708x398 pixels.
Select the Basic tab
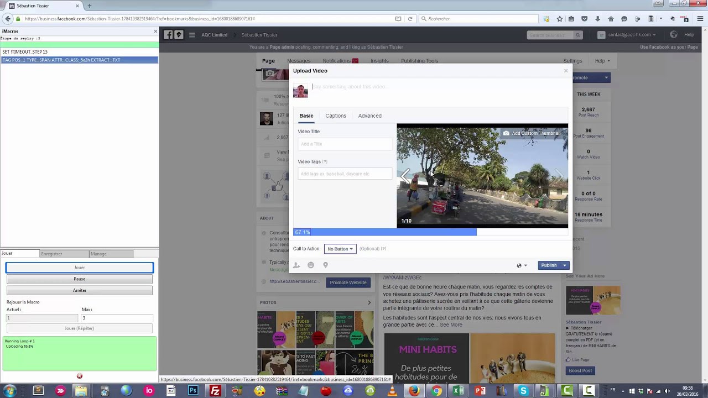(x=306, y=116)
